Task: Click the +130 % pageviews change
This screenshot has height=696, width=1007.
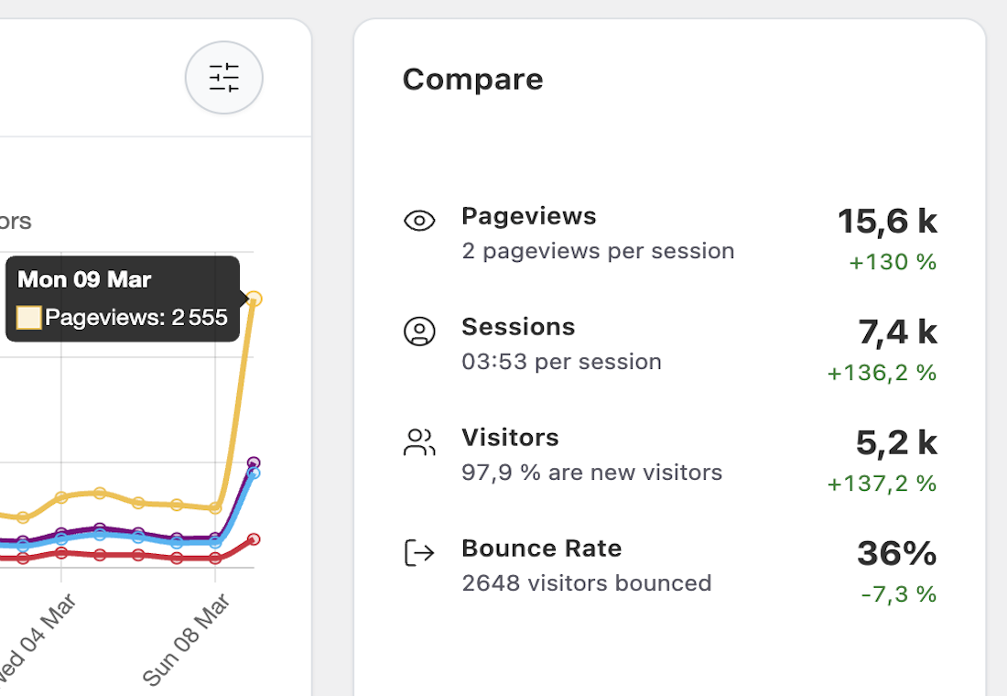Action: [x=892, y=262]
